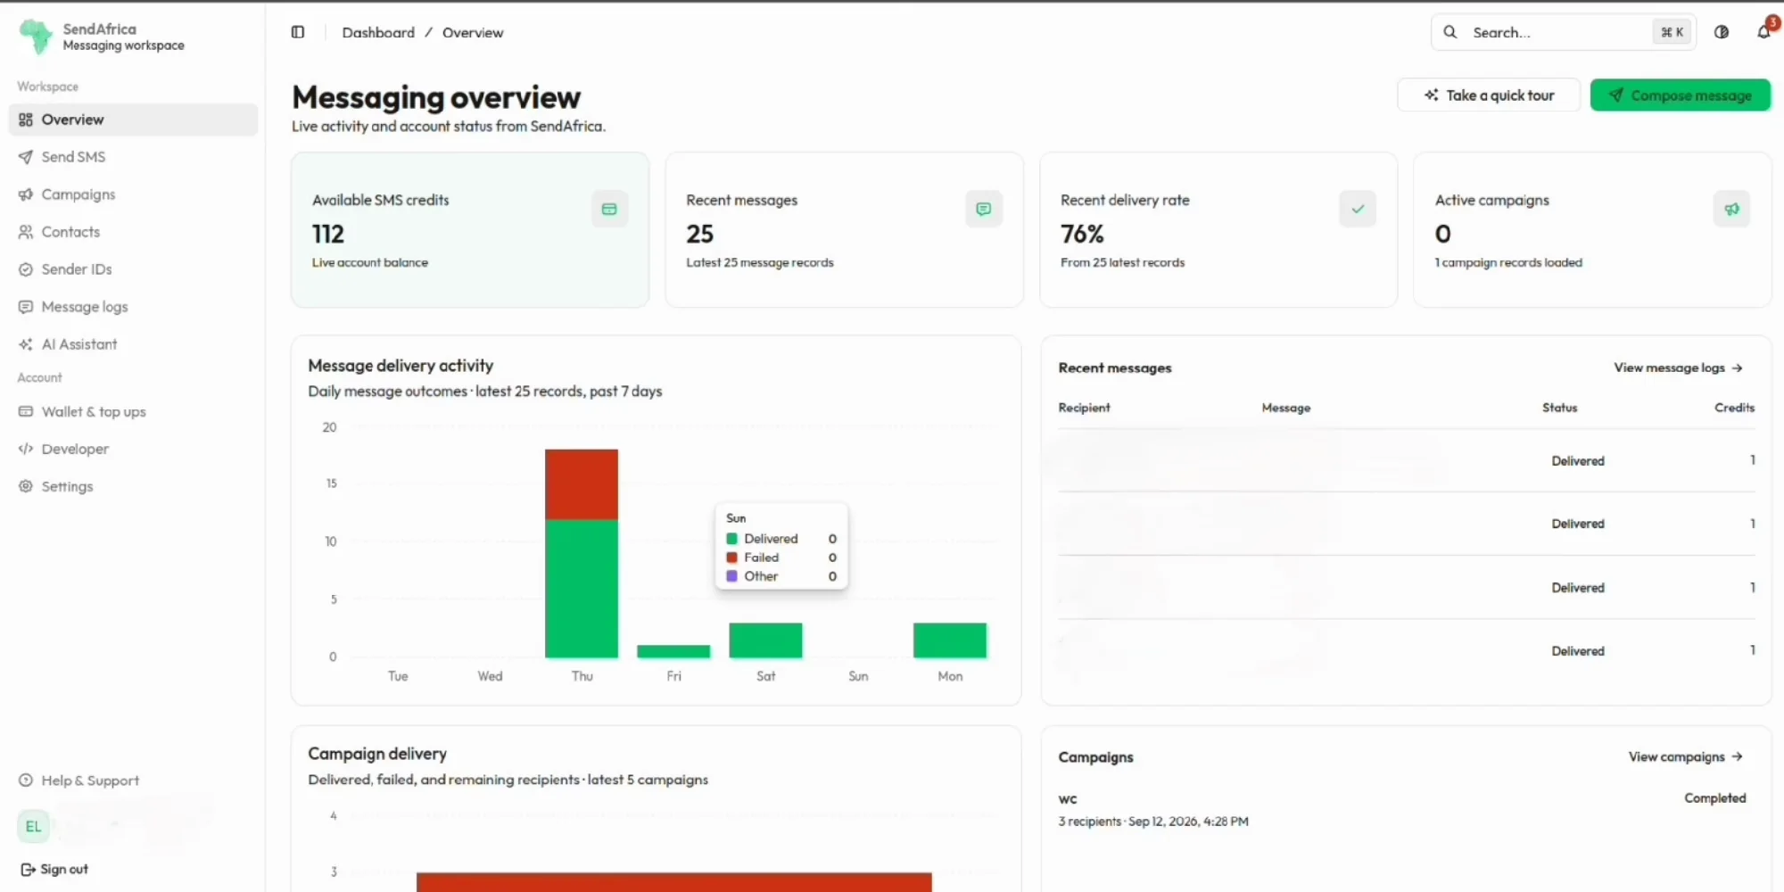Click the Saturday delivered bar

tap(765, 640)
